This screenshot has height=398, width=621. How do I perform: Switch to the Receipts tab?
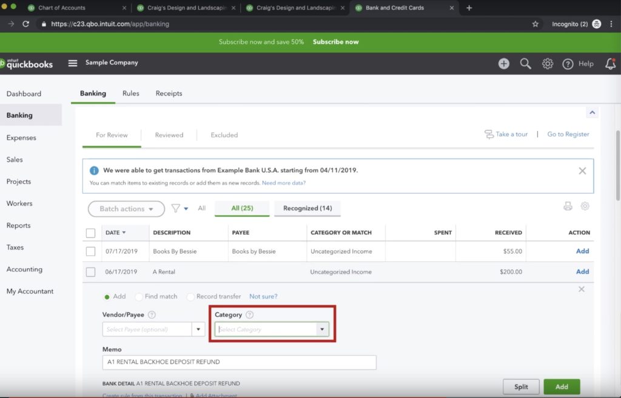pos(169,93)
